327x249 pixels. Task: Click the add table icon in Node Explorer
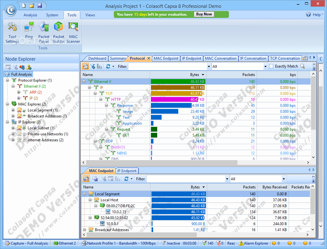coord(8,67)
